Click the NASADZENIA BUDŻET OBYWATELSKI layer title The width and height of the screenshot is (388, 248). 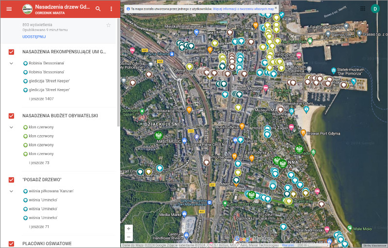[60, 116]
